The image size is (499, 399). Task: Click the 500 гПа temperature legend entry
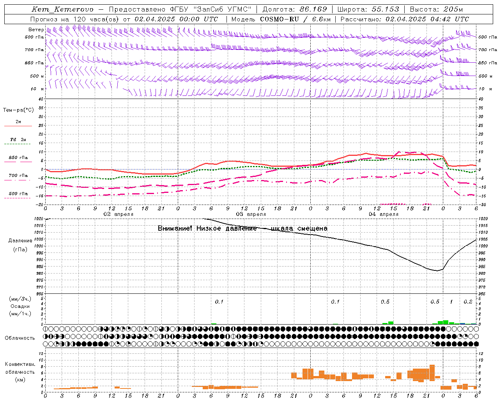(18, 194)
